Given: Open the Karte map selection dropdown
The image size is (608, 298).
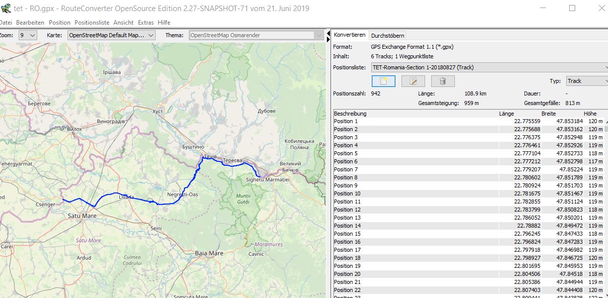Looking at the screenshot, I should click(x=111, y=35).
